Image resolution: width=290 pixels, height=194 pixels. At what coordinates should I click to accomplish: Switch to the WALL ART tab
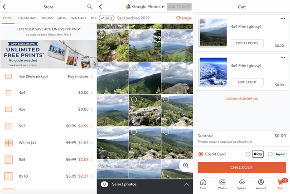pyautogui.click(x=78, y=18)
